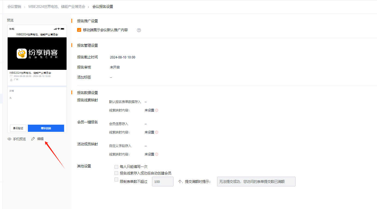Click warning icon next to 活动成员映射 未设置
This screenshot has height=209, width=377.
(x=157, y=154)
